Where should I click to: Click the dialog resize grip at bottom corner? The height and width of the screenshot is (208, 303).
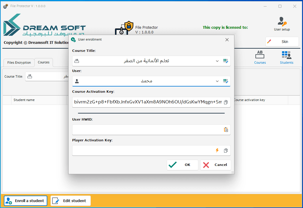pyautogui.click(x=232, y=172)
